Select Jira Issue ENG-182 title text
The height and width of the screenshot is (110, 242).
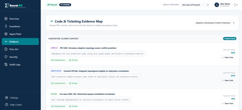pos(87,94)
